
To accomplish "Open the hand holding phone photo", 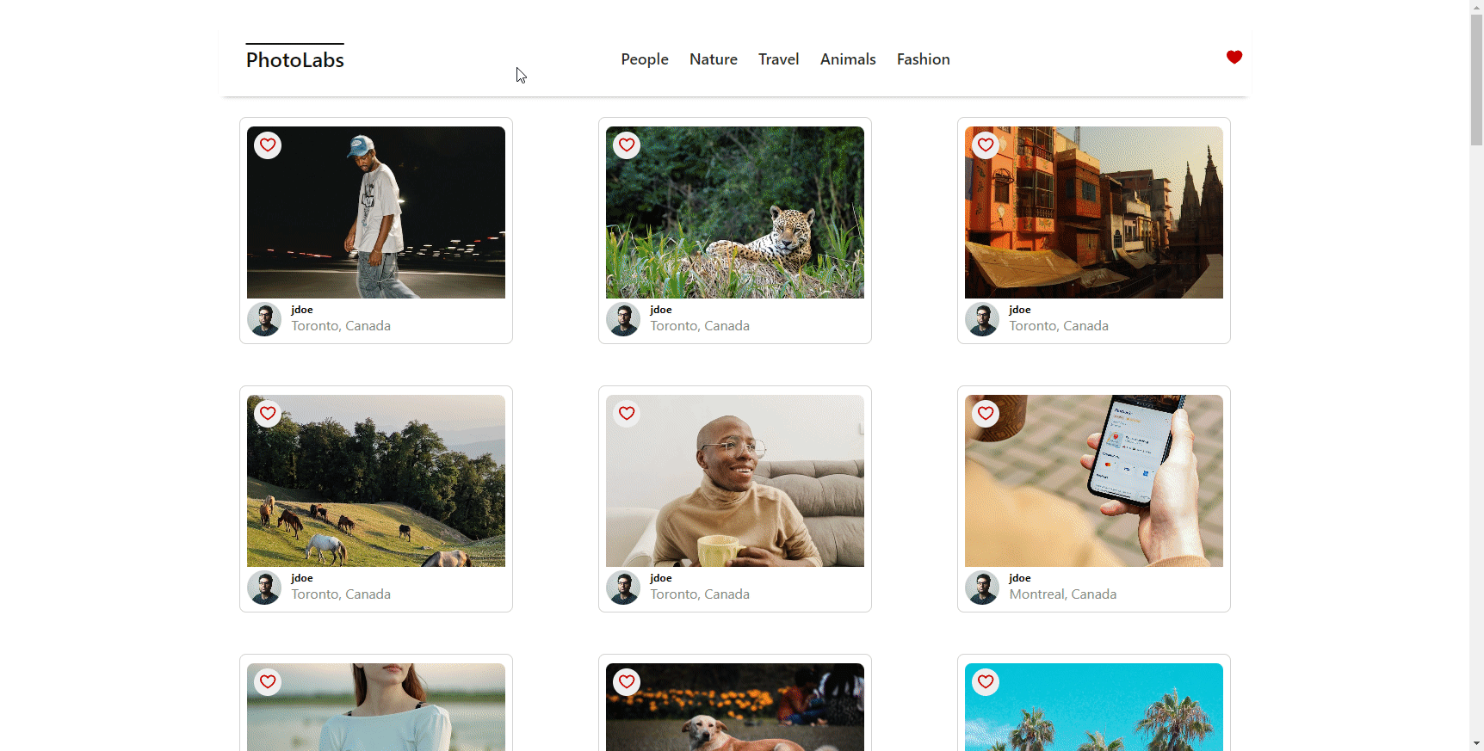I will click(x=1094, y=481).
